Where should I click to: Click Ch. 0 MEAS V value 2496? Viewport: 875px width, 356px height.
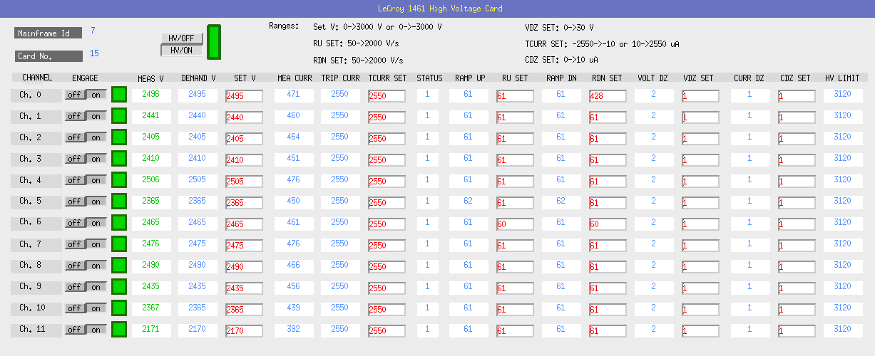151,94
